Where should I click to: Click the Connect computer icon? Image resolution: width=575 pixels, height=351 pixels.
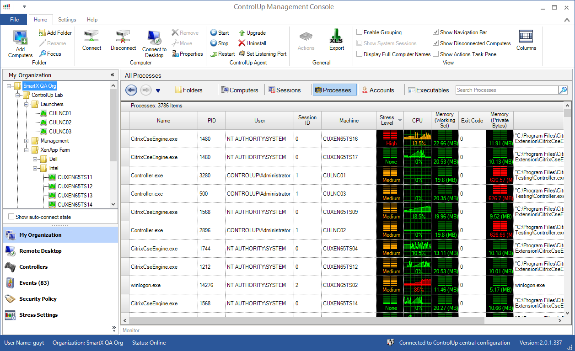(x=92, y=40)
